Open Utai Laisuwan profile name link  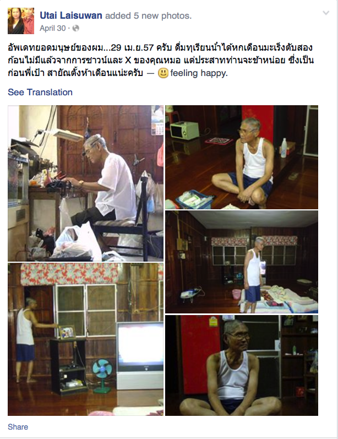click(x=71, y=15)
